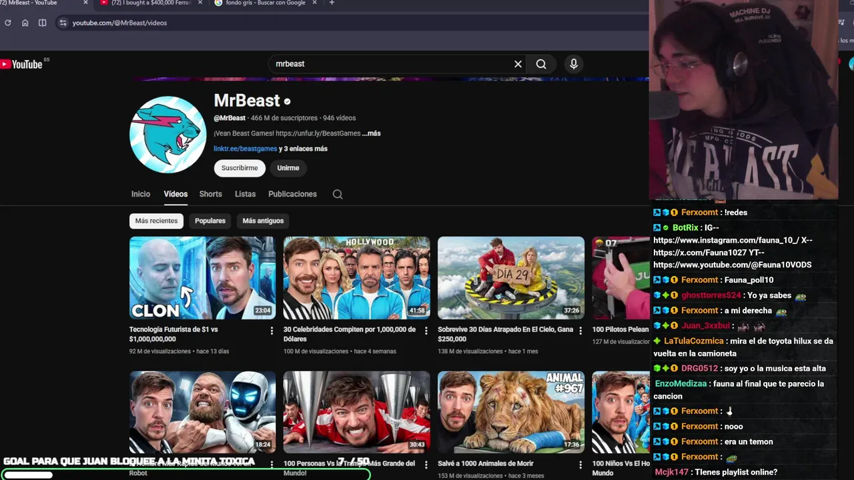The image size is (854, 480).
Task: Subscribe with the Suscribirme button
Action: pos(240,168)
